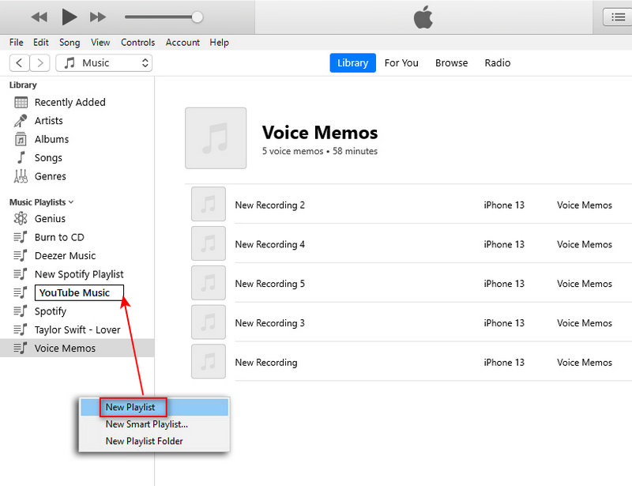
Task: Click the Apple logo
Action: point(423,17)
